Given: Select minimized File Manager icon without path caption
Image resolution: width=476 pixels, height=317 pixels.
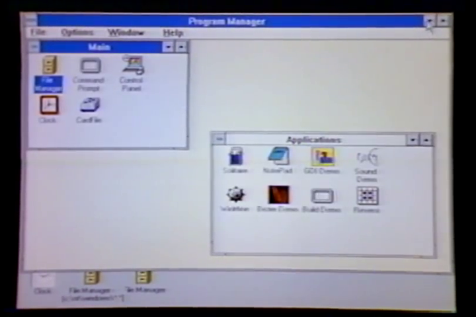Looking at the screenshot, I should point(143,277).
